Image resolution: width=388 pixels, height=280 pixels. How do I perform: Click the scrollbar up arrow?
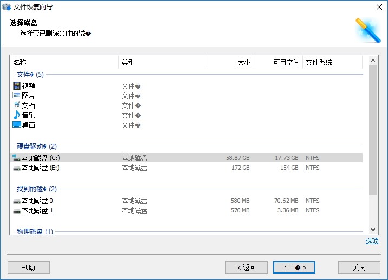coord(373,61)
